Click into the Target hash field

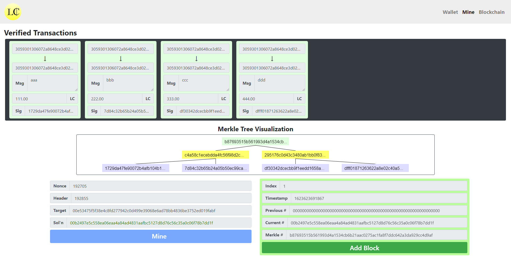pos(160,211)
